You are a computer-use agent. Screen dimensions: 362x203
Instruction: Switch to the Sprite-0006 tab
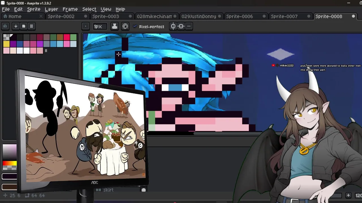click(x=246, y=16)
